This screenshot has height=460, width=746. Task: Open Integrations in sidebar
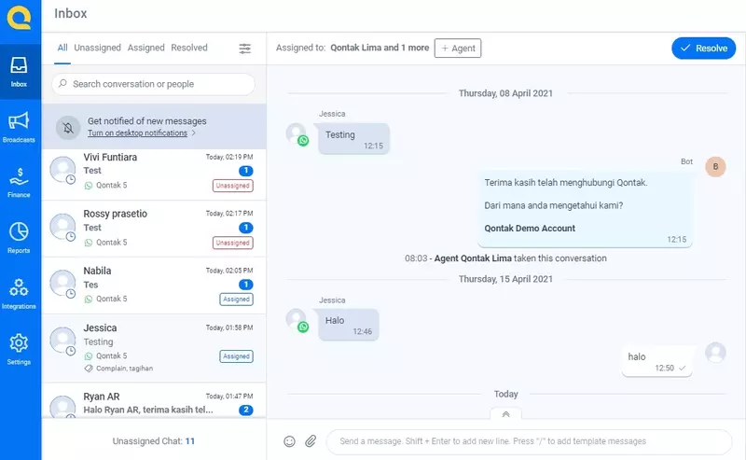[20, 291]
